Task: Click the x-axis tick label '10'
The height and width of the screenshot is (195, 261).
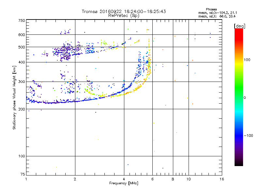Action: coord(189,179)
